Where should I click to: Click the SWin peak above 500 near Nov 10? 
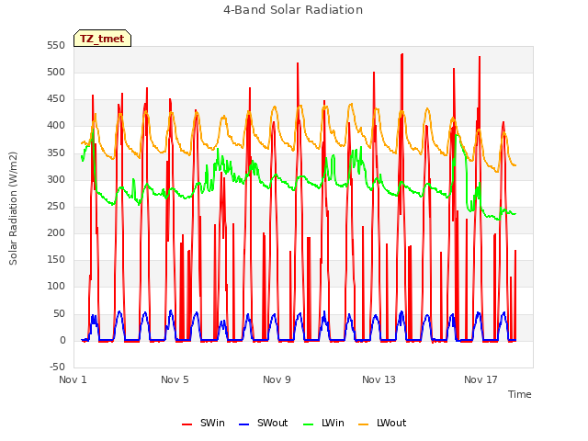[298, 63]
